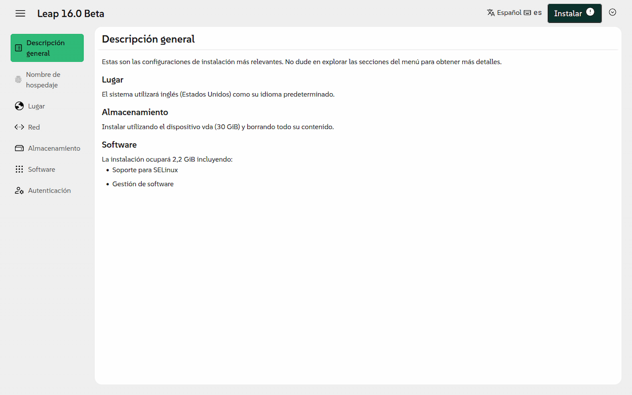Open the Software section in sidebar
The image size is (632, 395).
(x=41, y=169)
